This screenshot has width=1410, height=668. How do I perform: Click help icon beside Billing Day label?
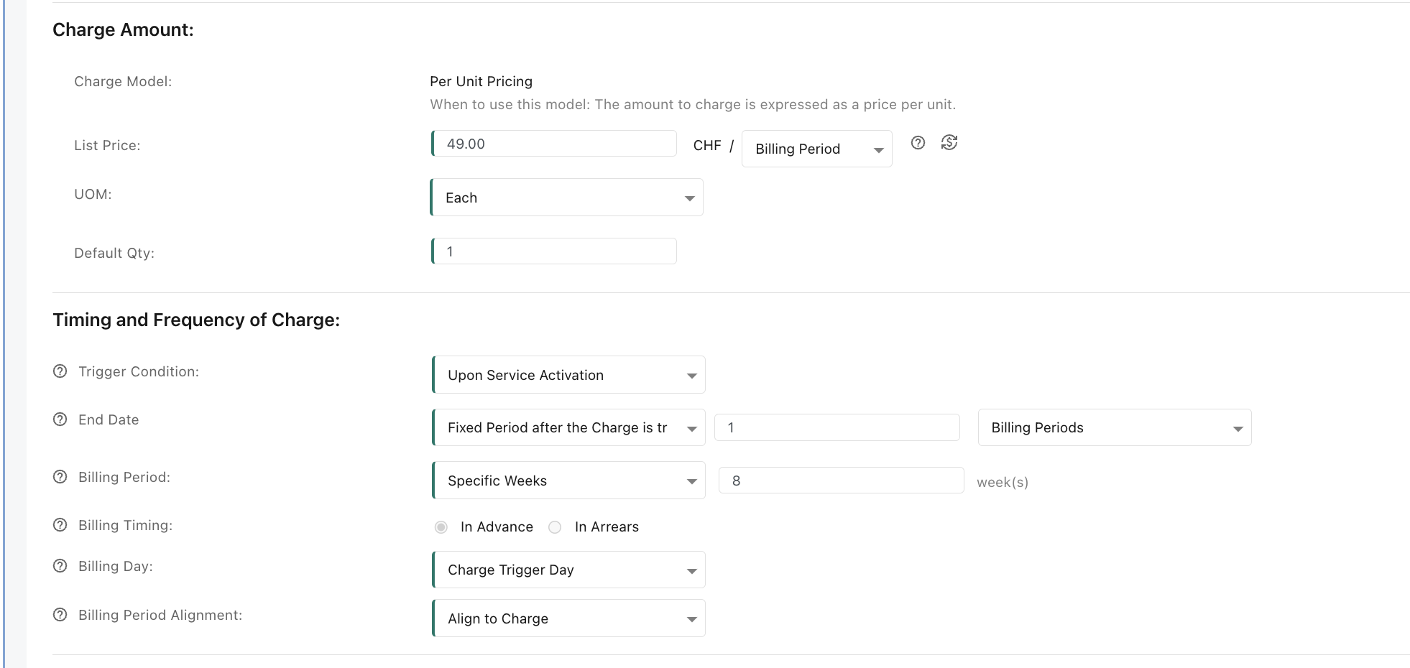[60, 566]
